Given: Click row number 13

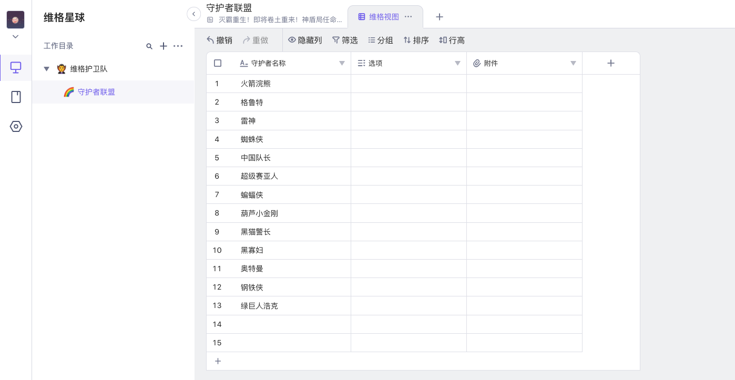Looking at the screenshot, I should (217, 305).
